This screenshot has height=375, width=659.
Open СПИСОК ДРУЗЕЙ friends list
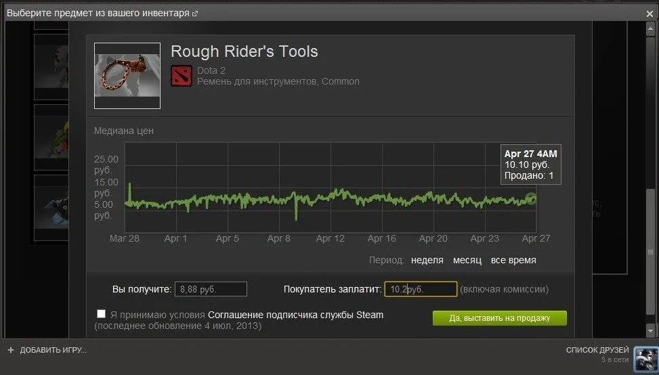(597, 350)
